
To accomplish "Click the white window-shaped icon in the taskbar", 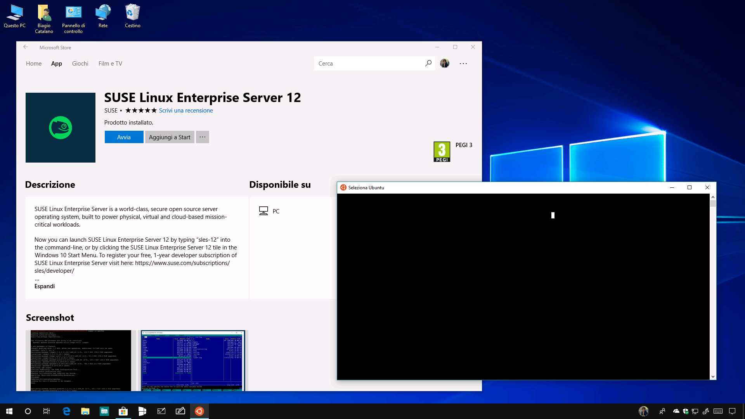I will (x=142, y=411).
